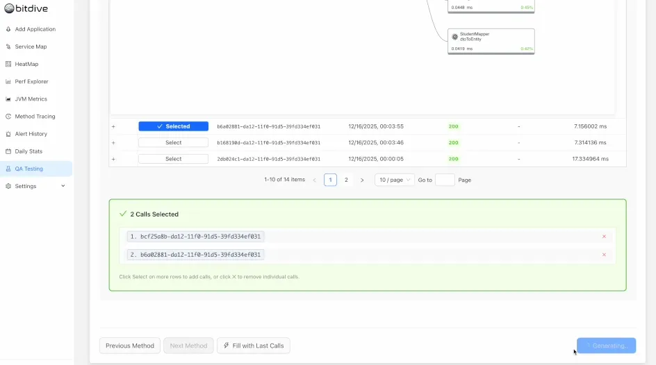The width and height of the screenshot is (656, 365).
Task: Click Fill with Last Calls button
Action: 254,346
